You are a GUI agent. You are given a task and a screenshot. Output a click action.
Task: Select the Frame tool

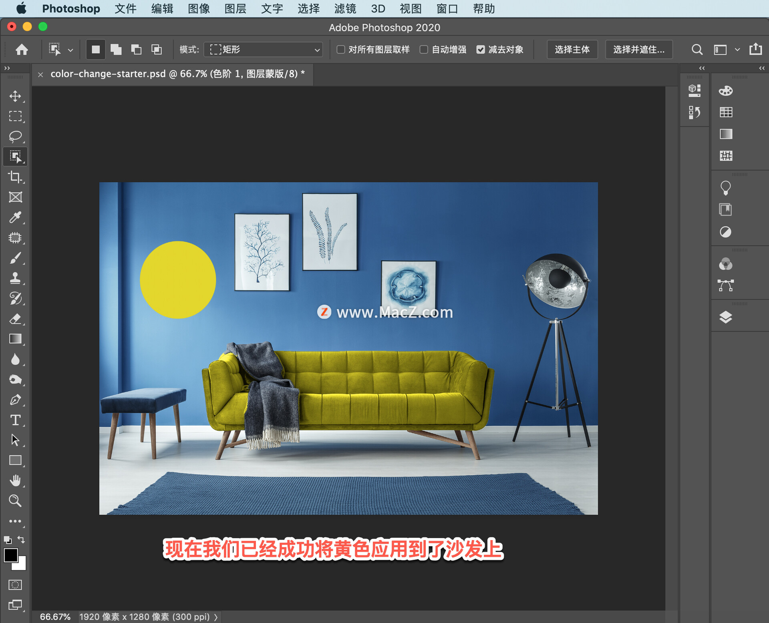(x=15, y=197)
